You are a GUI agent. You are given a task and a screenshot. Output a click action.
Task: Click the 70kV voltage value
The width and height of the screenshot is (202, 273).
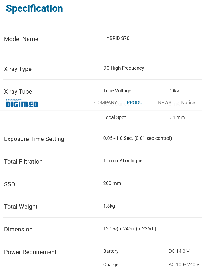pos(174,91)
